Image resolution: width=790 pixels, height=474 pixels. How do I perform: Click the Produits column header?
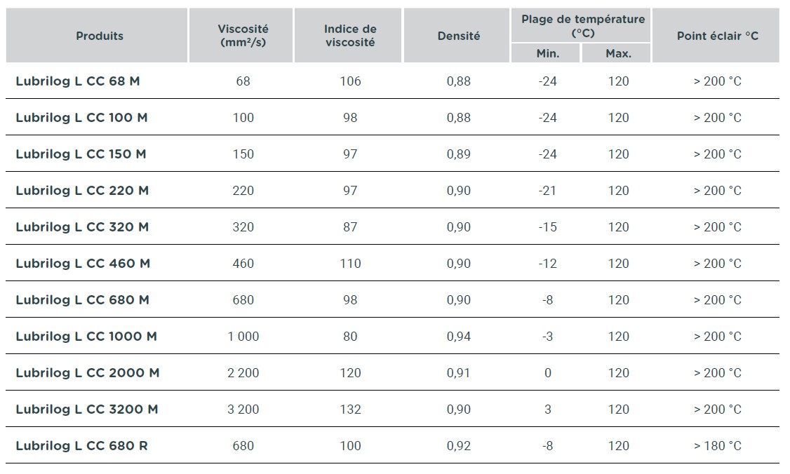click(x=99, y=36)
